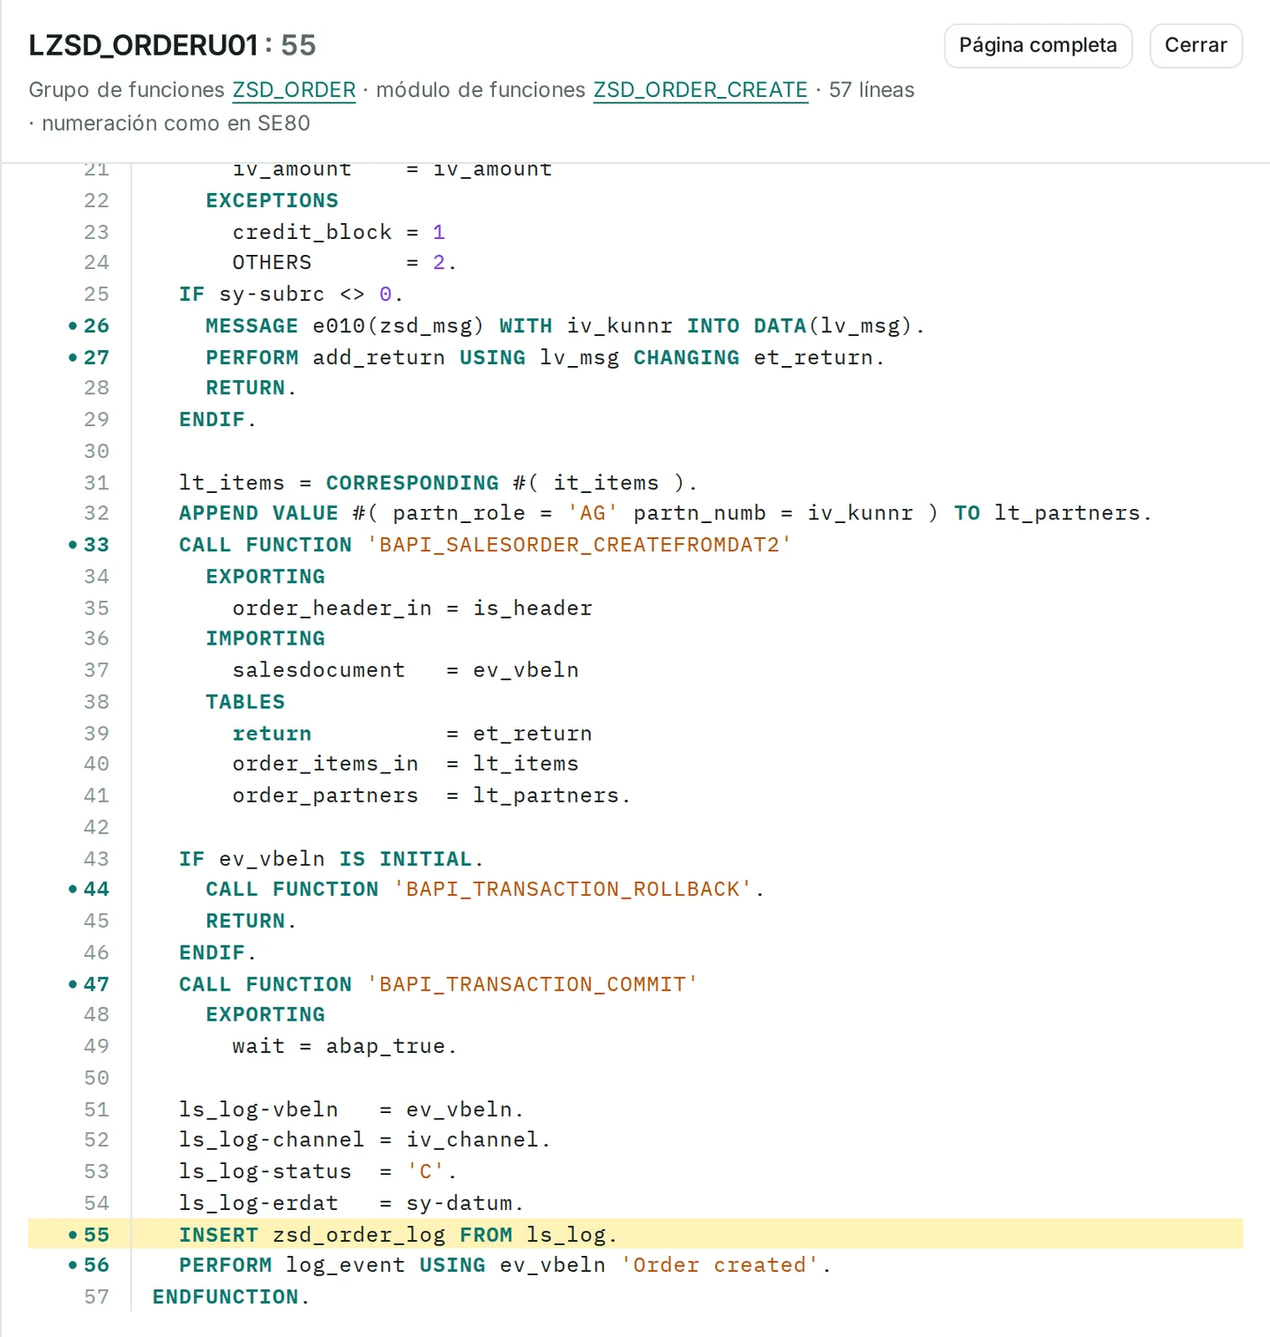This screenshot has height=1337, width=1270.
Task: Click the 'Order created' string literal
Action: (x=720, y=1265)
